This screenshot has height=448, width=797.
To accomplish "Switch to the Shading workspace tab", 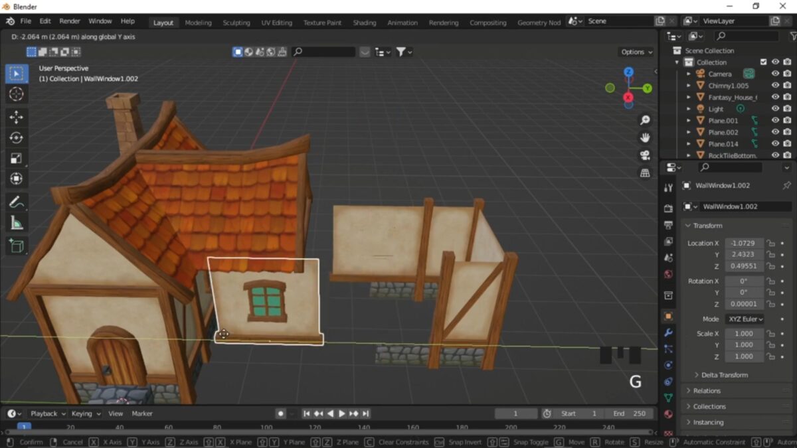I will point(364,22).
